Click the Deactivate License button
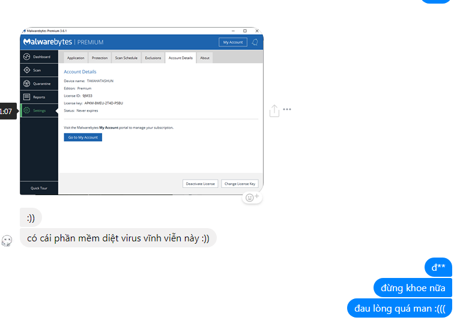The width and height of the screenshot is (457, 329). click(x=200, y=184)
